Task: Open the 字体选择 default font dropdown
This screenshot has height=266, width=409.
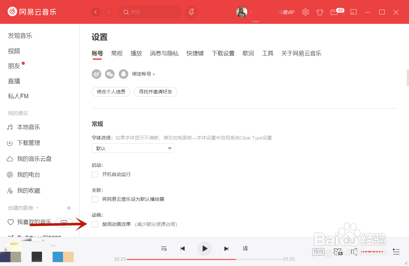Action: tap(133, 148)
